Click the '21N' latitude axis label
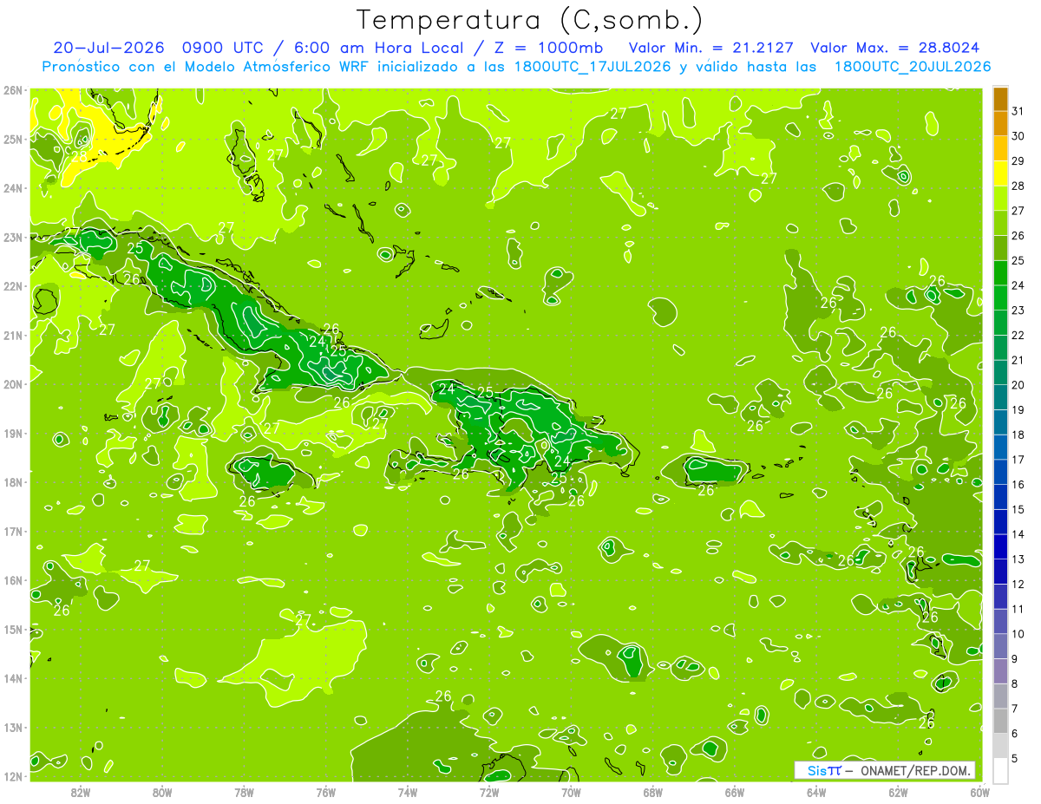This screenshot has height=804, width=1041. (13, 335)
